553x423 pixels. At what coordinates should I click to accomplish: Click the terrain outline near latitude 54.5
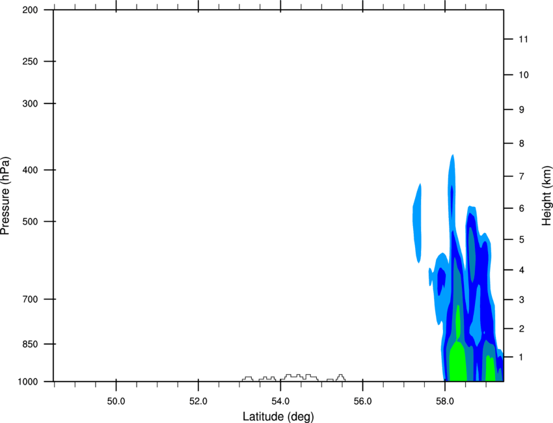(299, 377)
